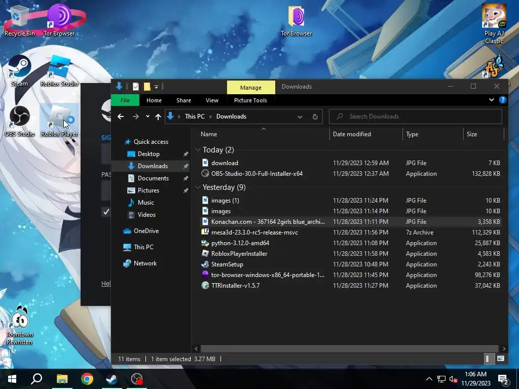Go up one folder level with the Up arrow
This screenshot has height=389, width=519.
tap(158, 116)
